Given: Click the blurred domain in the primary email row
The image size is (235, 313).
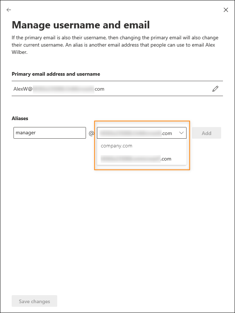Looking at the screenshot, I should pos(63,89).
